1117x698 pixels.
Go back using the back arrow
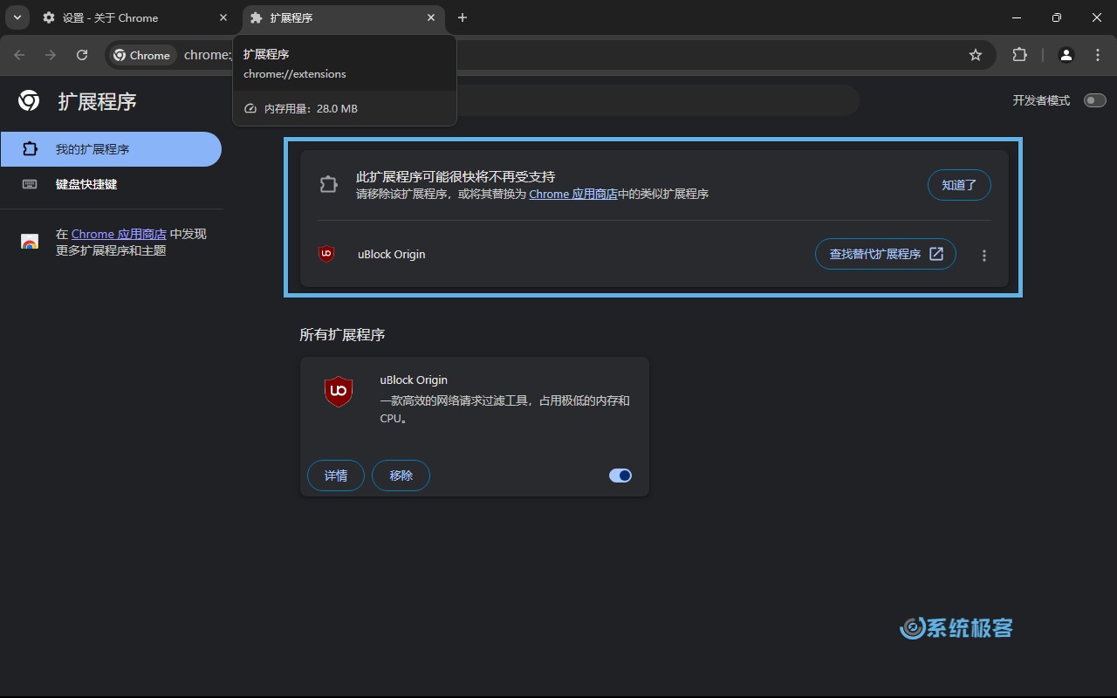(x=19, y=55)
